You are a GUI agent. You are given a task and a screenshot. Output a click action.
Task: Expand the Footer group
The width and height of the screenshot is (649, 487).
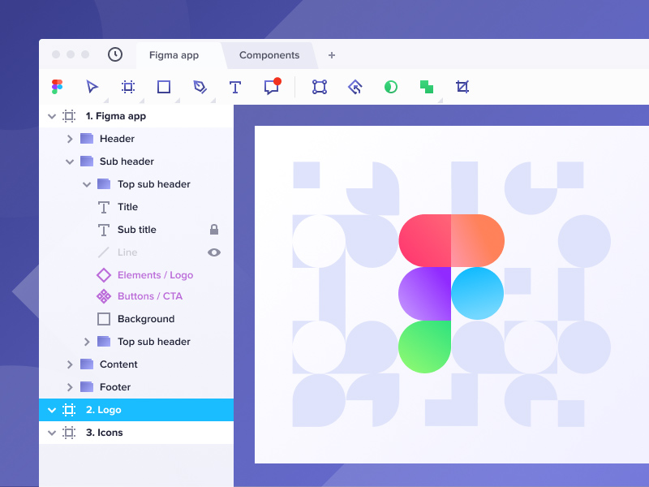[70, 387]
